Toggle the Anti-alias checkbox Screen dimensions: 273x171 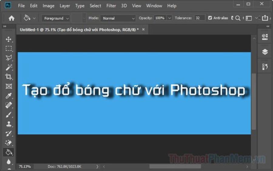[210, 18]
